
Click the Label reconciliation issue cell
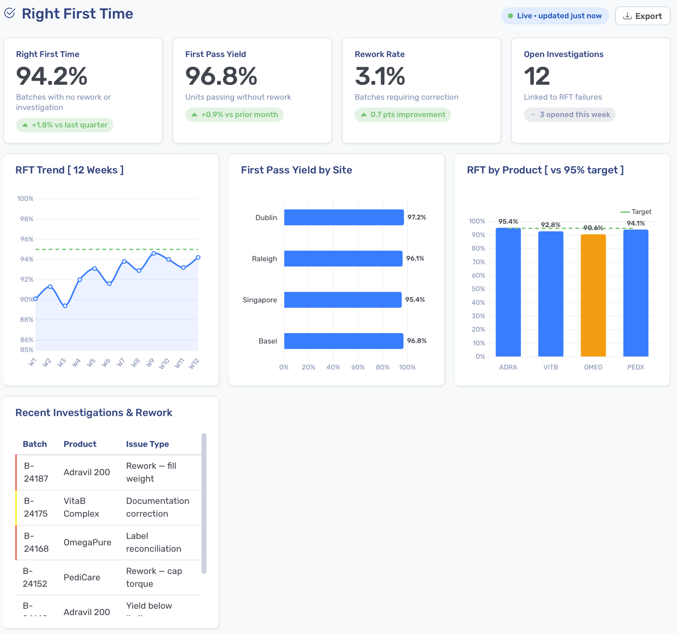click(154, 542)
